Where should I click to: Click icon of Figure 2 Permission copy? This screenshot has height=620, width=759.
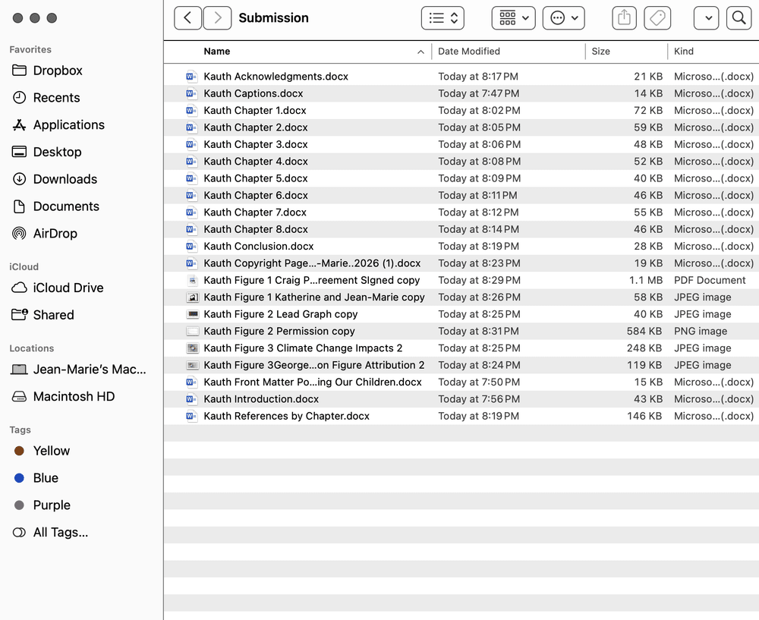[x=192, y=331]
